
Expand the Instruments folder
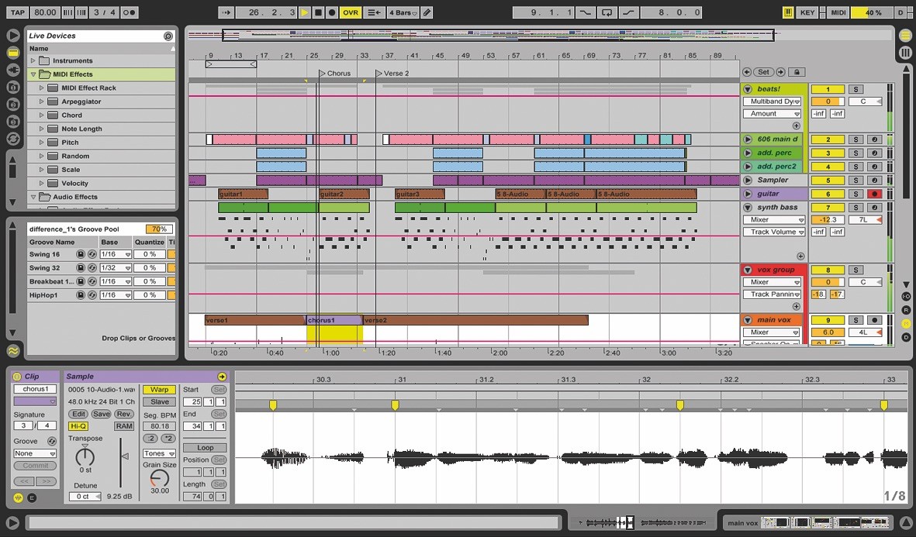pyautogui.click(x=33, y=60)
